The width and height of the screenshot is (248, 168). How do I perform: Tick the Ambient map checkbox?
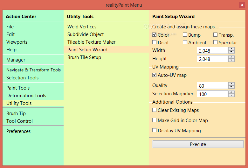pyautogui.click(x=185, y=42)
